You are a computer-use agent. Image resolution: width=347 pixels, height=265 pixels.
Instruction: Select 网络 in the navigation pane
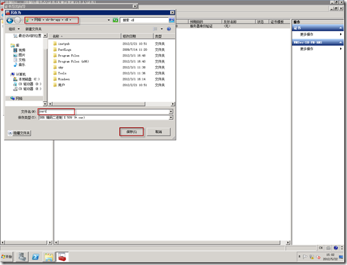coord(17,98)
